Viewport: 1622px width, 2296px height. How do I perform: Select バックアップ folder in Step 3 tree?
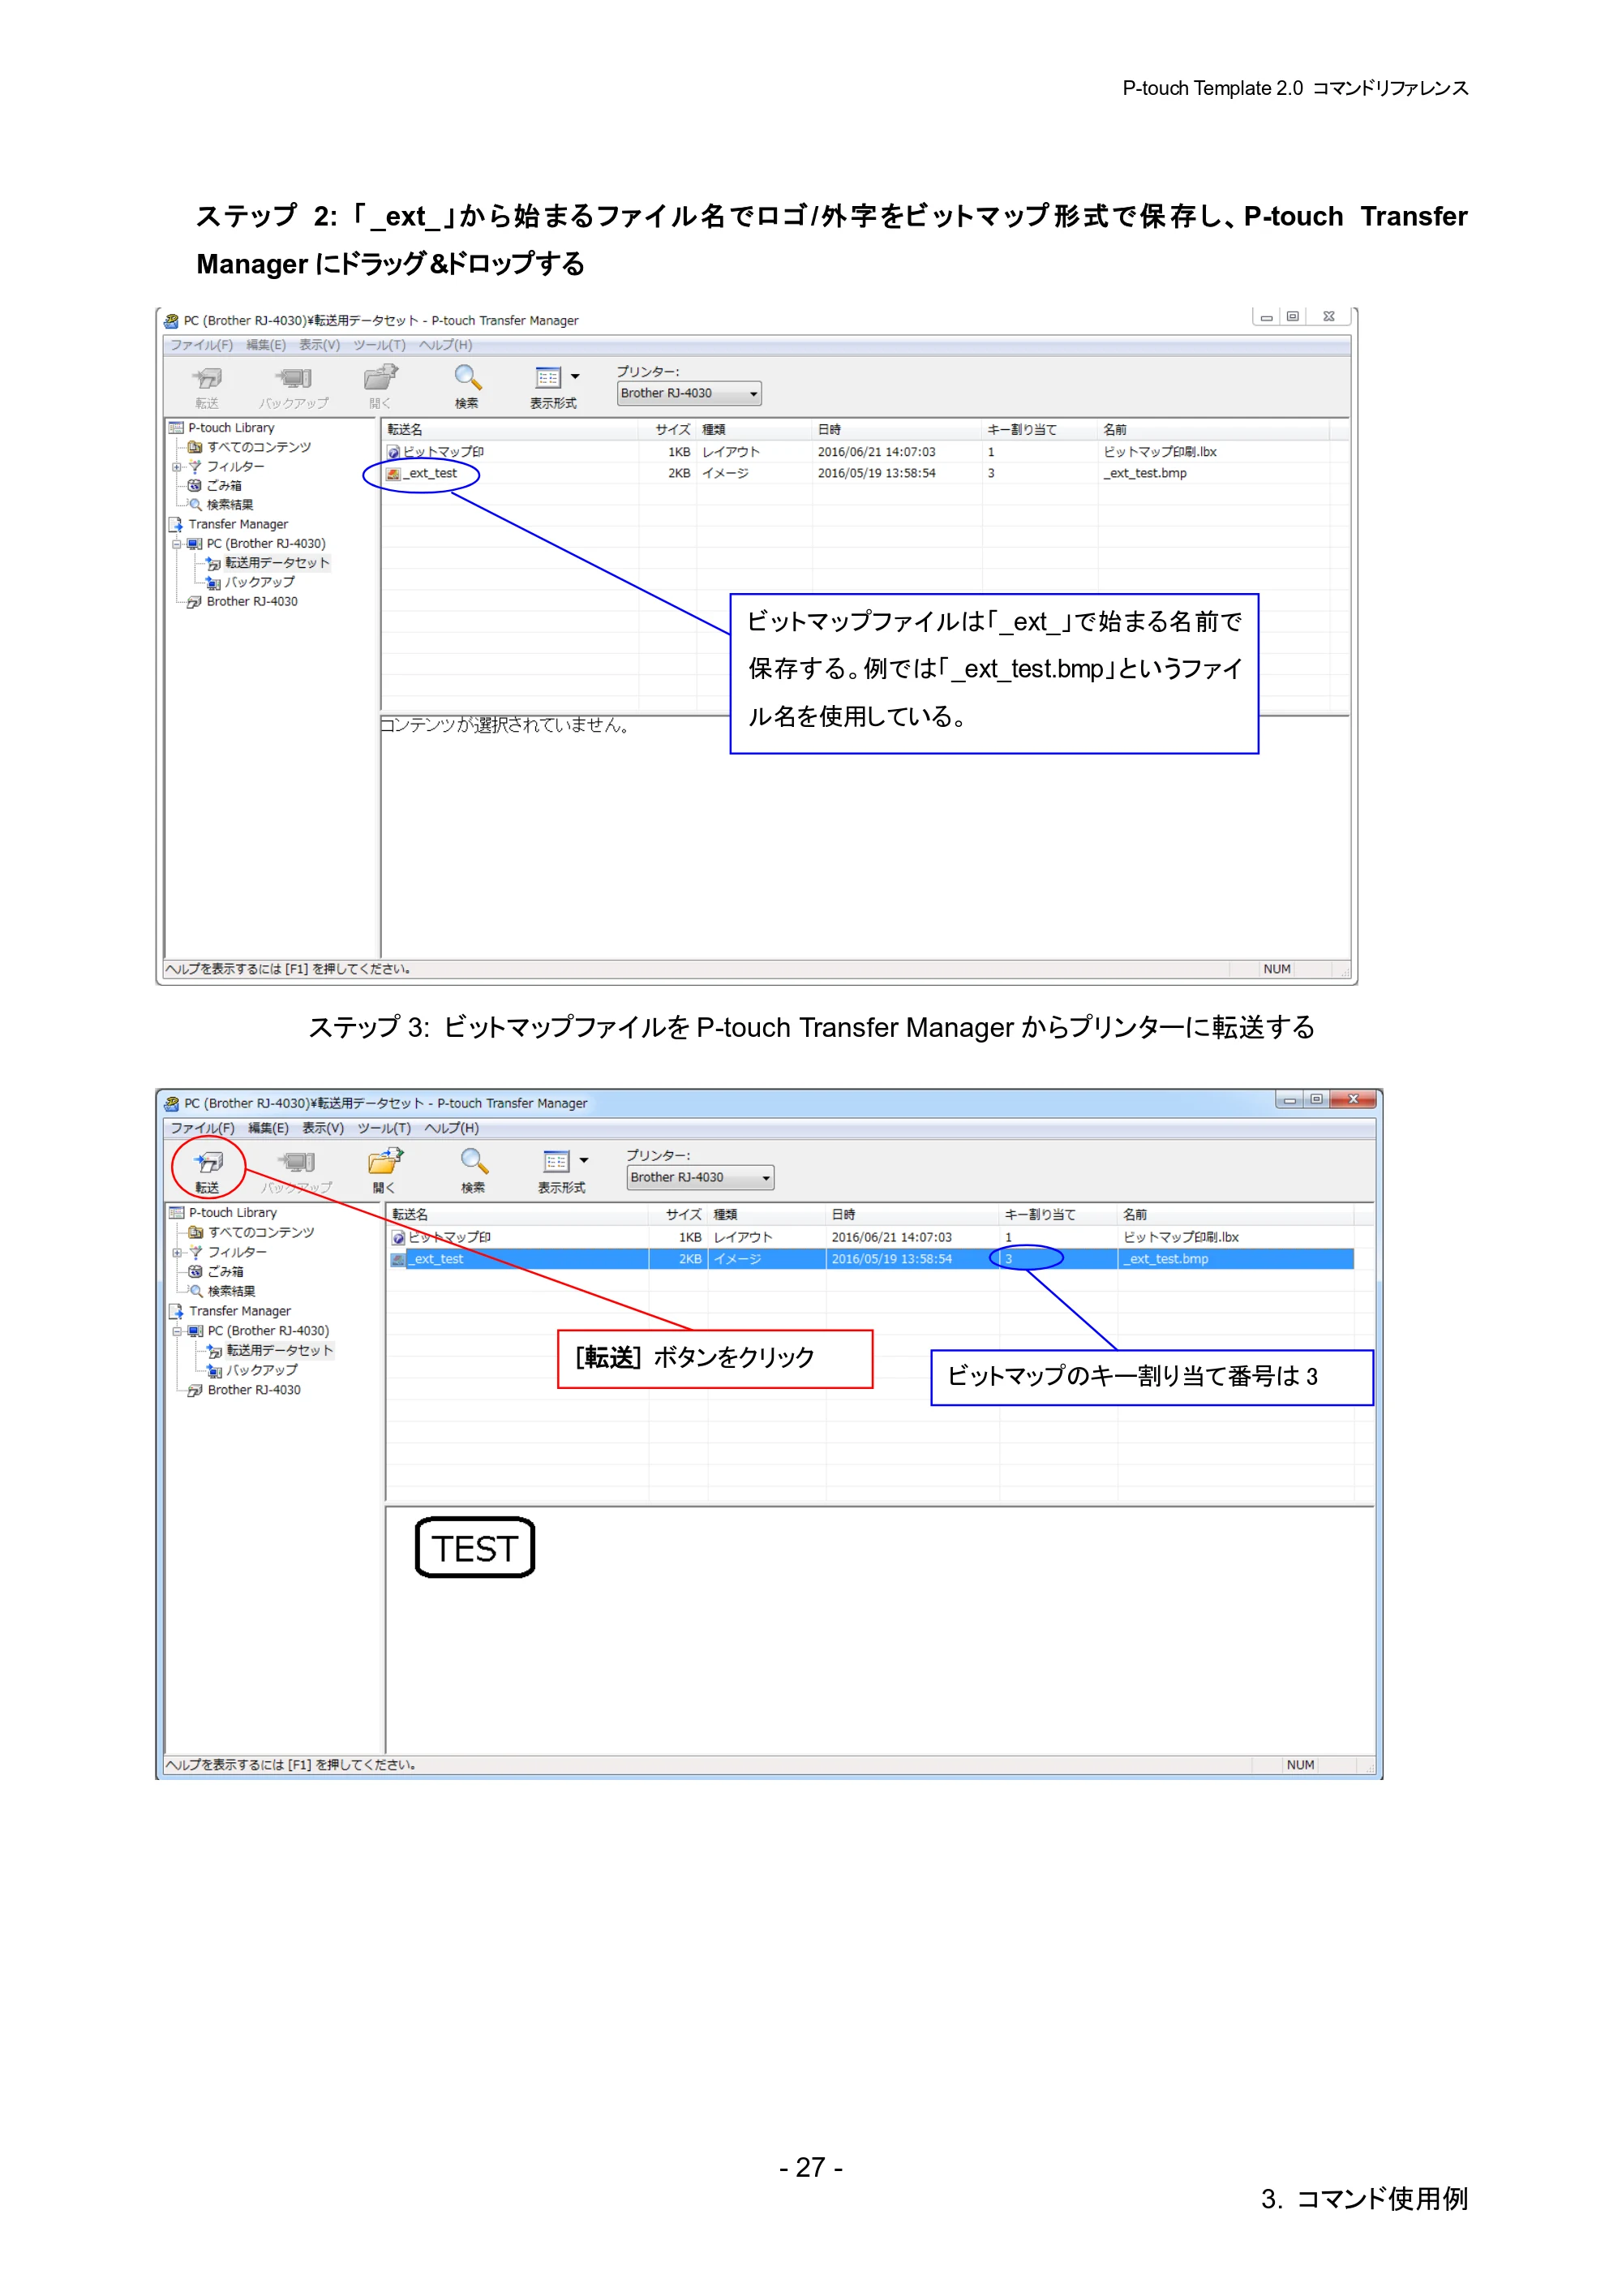coord(252,1370)
